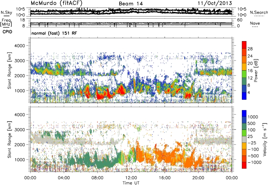Select the 'CPID' label
This screenshot has width=268, height=185.
(7, 32)
